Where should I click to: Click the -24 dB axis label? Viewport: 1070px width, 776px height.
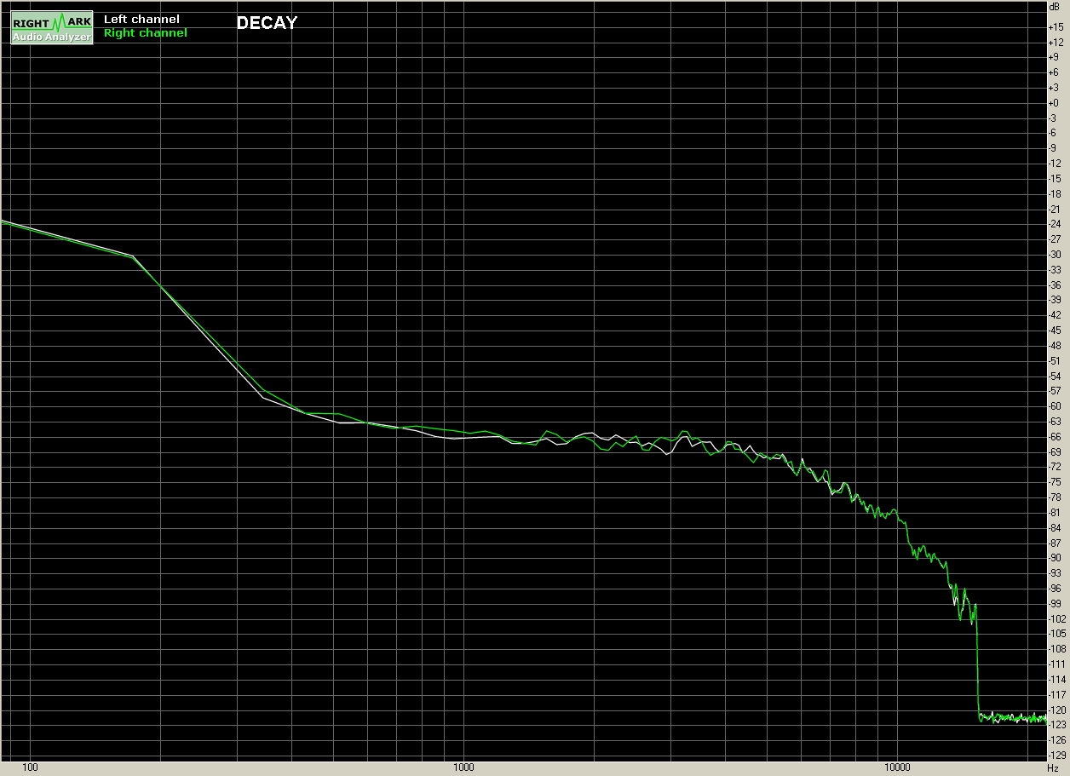click(x=1056, y=224)
